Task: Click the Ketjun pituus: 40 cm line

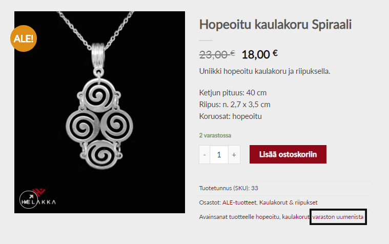Action: [233, 93]
